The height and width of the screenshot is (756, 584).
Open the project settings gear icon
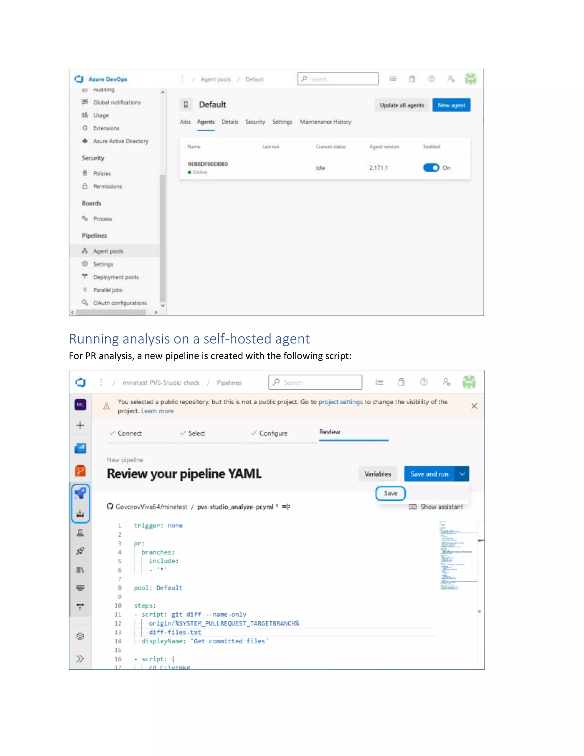pos(80,636)
